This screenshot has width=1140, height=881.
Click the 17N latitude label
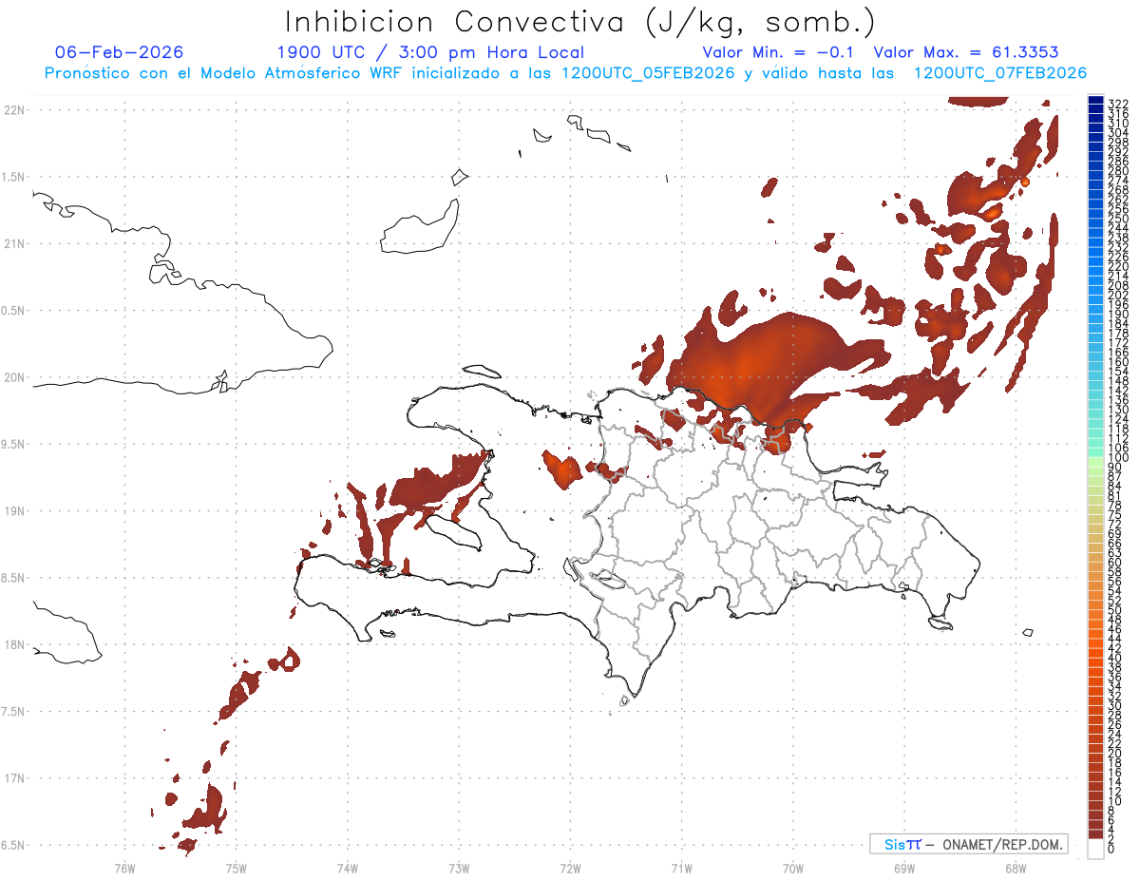pyautogui.click(x=13, y=778)
